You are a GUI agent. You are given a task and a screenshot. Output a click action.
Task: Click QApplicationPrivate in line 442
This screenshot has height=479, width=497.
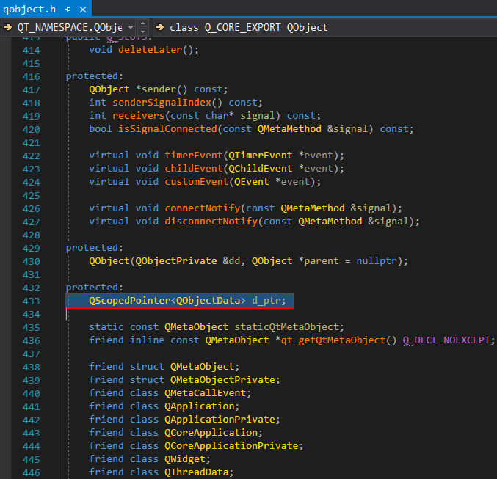(x=220, y=420)
